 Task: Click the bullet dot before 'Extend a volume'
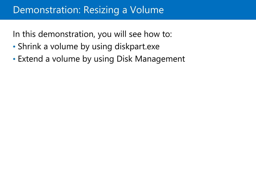pyautogui.click(x=14, y=59)
